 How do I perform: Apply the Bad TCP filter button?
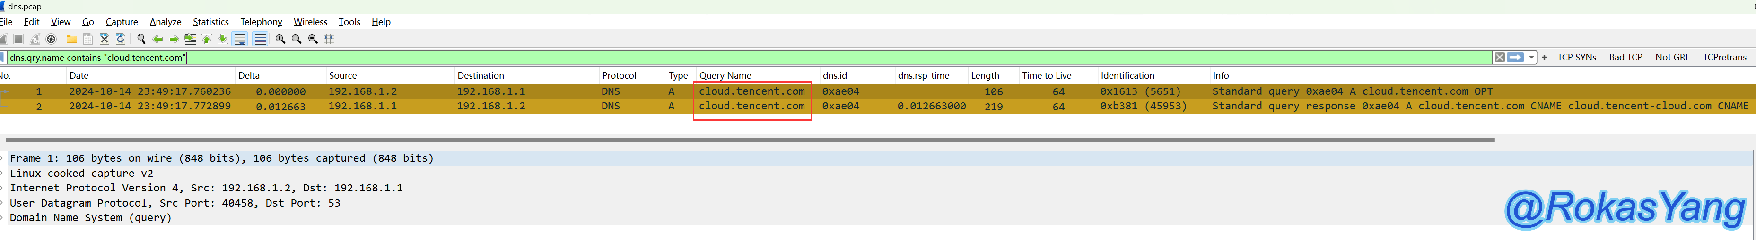pos(1625,58)
